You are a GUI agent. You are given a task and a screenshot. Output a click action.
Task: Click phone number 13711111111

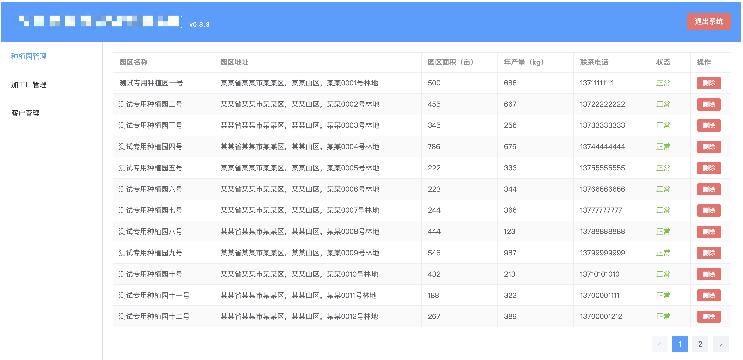(x=597, y=83)
